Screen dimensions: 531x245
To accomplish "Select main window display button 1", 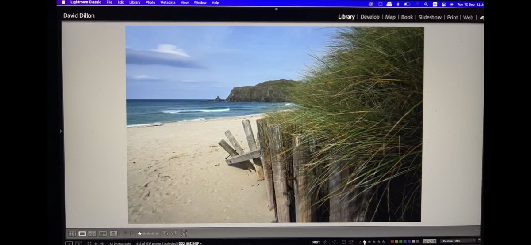I will pyautogui.click(x=69, y=244).
